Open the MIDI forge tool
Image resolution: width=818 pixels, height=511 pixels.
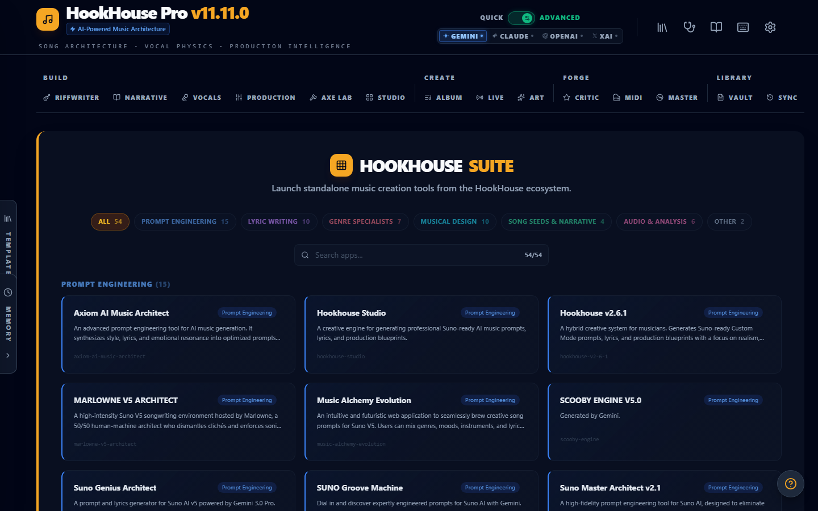(627, 97)
